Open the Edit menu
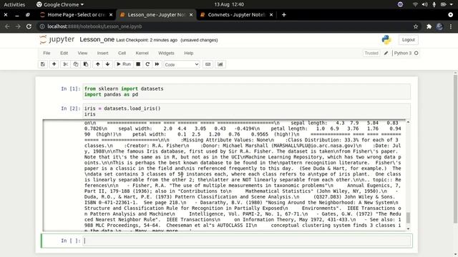Viewport: 458px width, 257px height. pyautogui.click(x=64, y=53)
